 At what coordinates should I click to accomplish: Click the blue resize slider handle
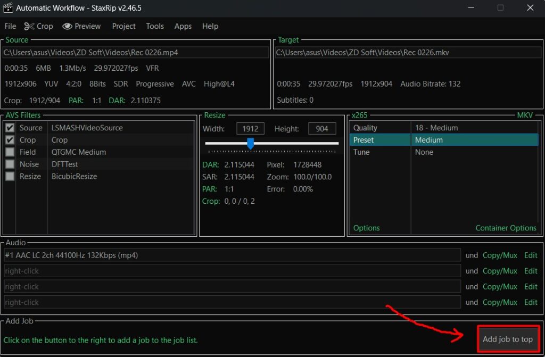pos(250,144)
